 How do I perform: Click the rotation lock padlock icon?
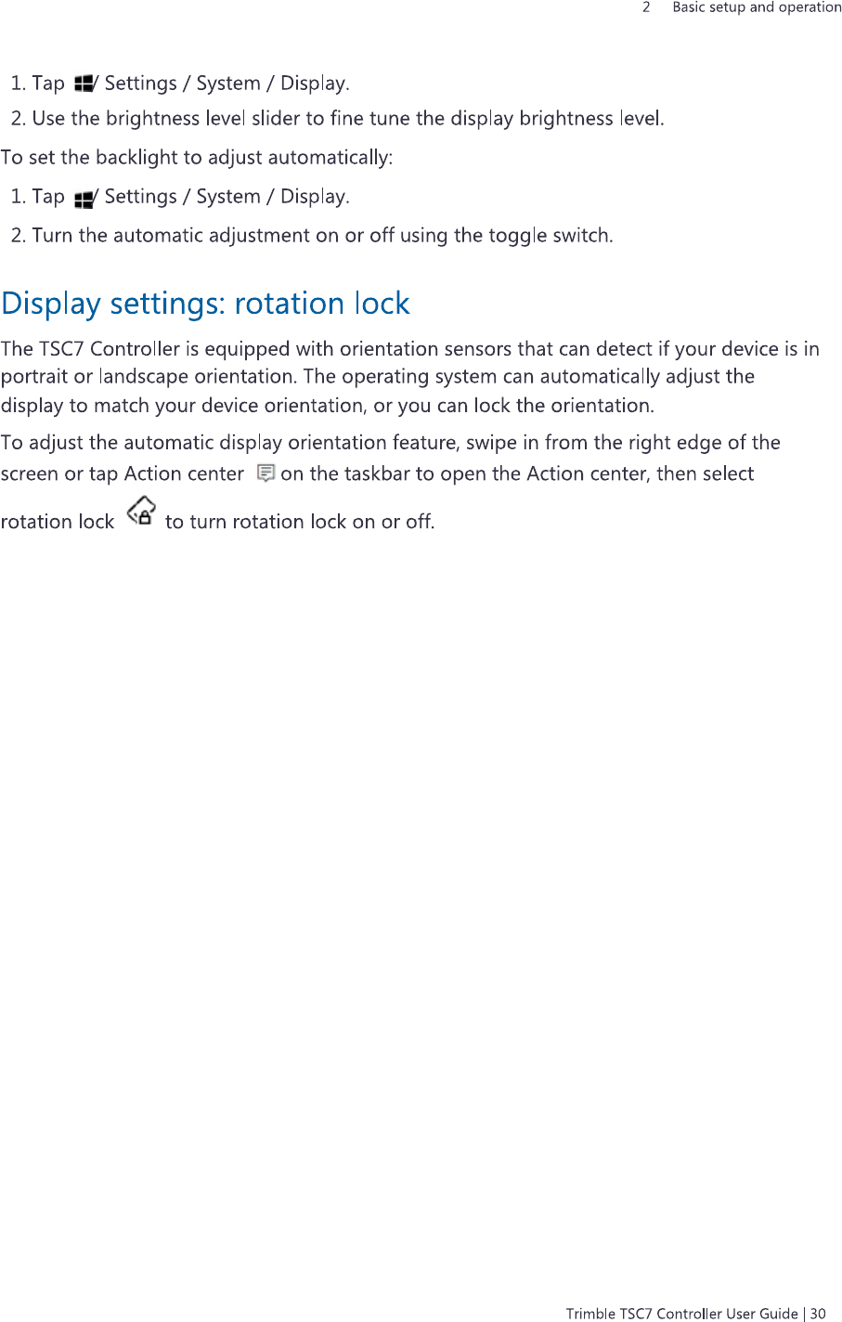(141, 512)
